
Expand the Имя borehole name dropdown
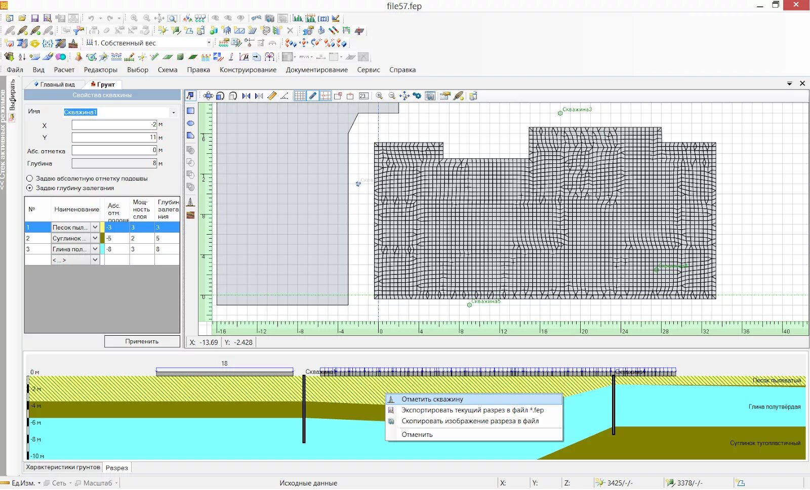coord(174,112)
